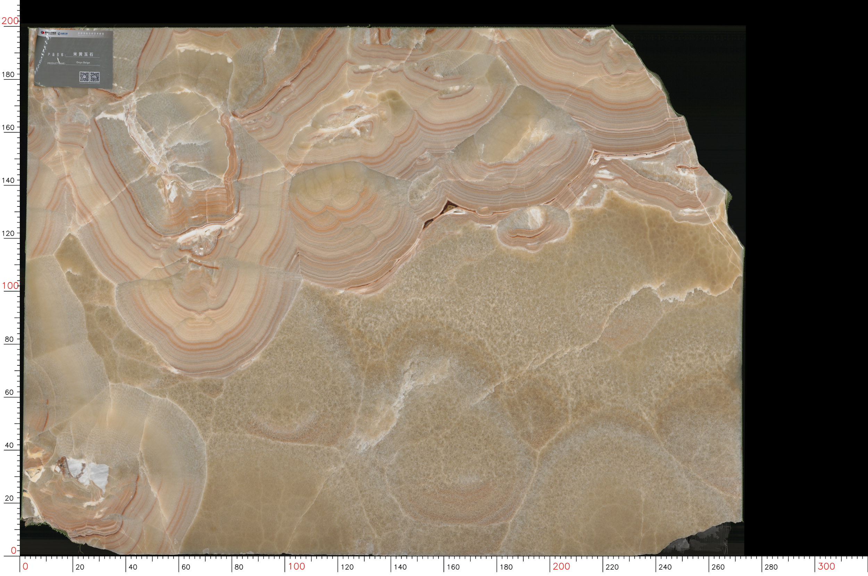Click the 260 mark on horizontal ruler
868x576 pixels.
(718, 567)
